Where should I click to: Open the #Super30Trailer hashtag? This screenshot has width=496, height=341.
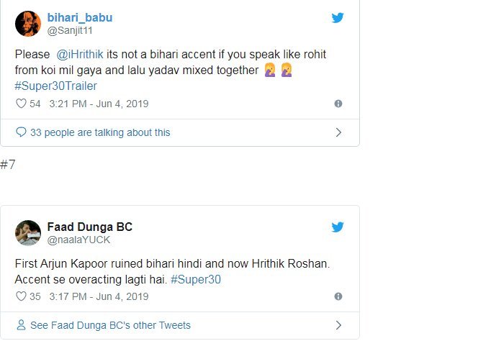55,86
